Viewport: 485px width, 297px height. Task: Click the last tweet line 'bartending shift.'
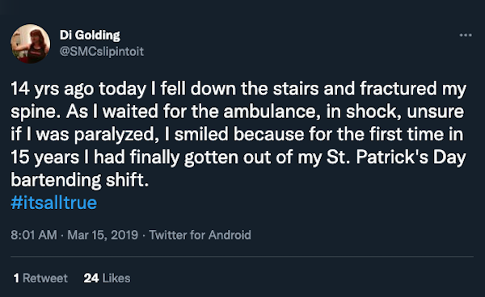(80, 180)
